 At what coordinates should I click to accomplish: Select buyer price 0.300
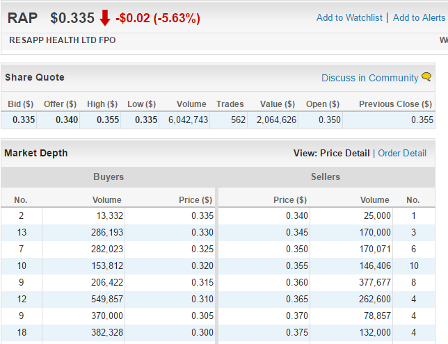point(202,333)
